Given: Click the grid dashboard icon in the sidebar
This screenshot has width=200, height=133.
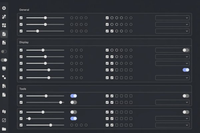Looking at the screenshot, I should click(x=4, y=25).
